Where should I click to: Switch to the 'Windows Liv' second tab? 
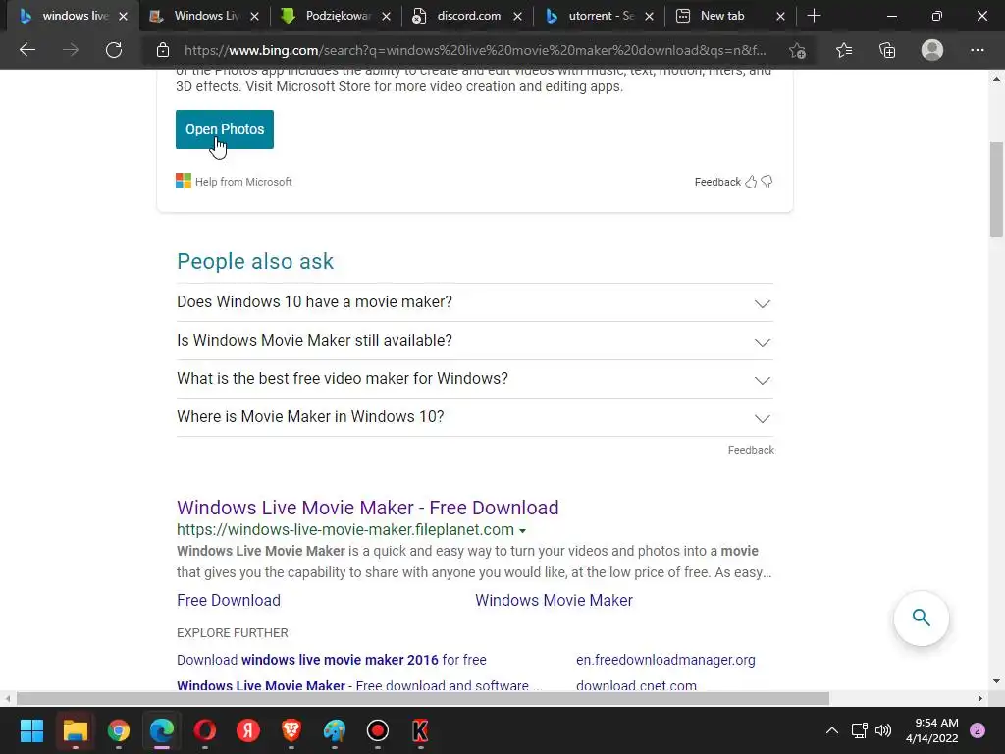204,16
